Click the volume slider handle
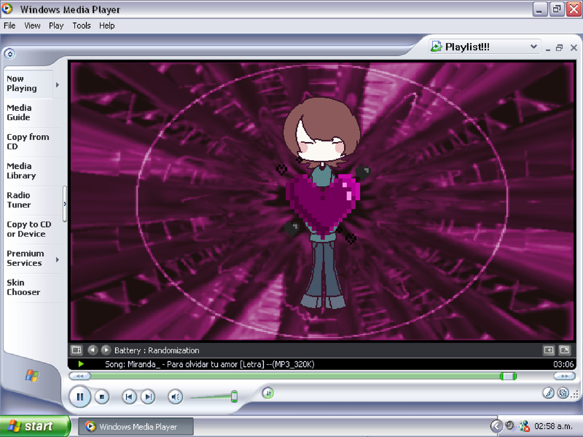 pyautogui.click(x=234, y=396)
